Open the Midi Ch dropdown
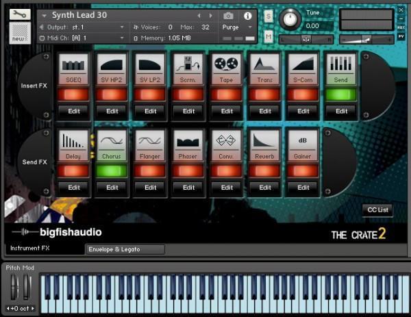Viewport: 411px width, 317px height. pos(122,38)
